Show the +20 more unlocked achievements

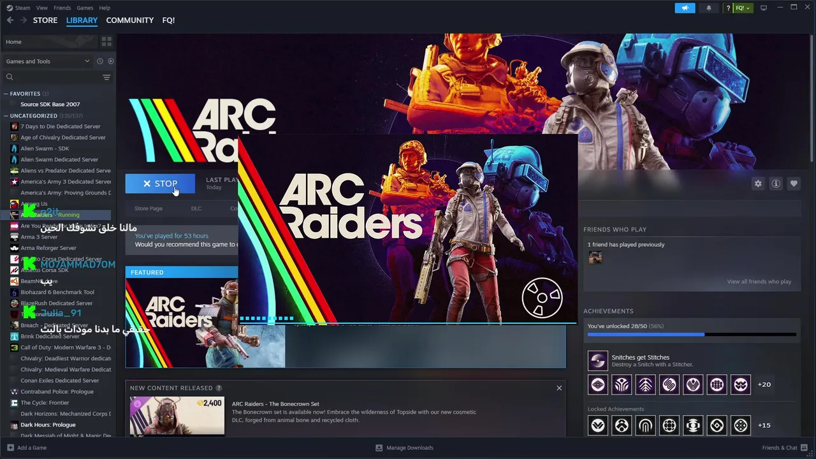coord(764,384)
